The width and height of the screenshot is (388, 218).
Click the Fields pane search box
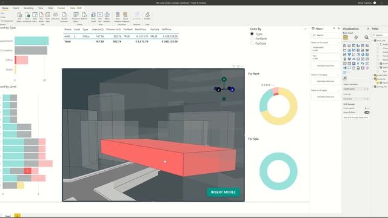380,35
